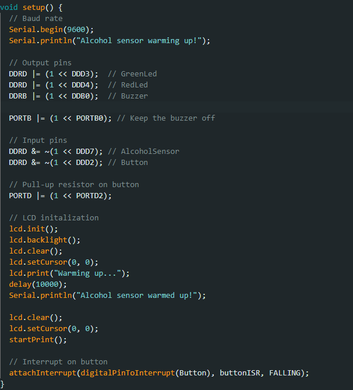Place cursor on Serial.begin(9600) line
The image size is (353, 390).
[x=51, y=30]
